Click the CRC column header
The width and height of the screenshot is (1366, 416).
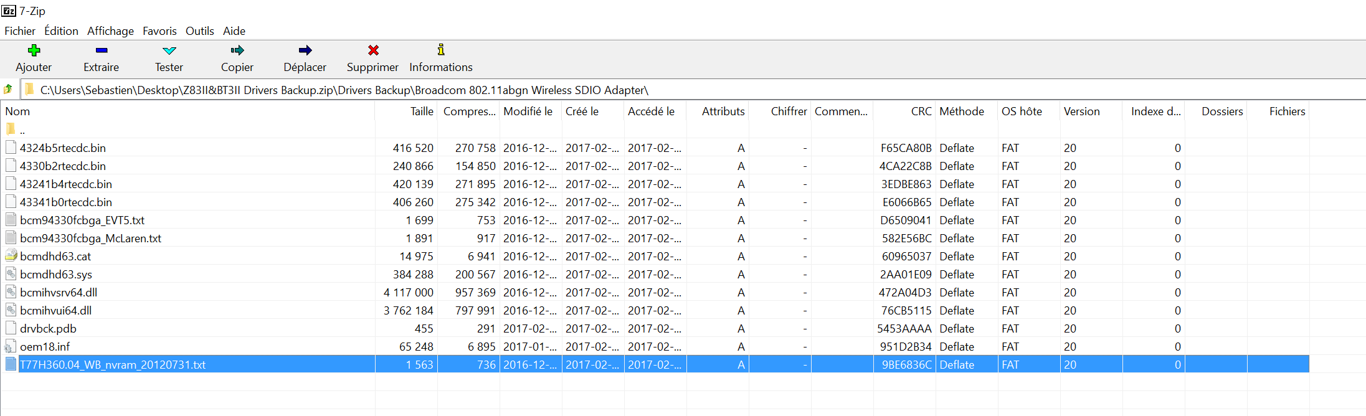pos(921,111)
